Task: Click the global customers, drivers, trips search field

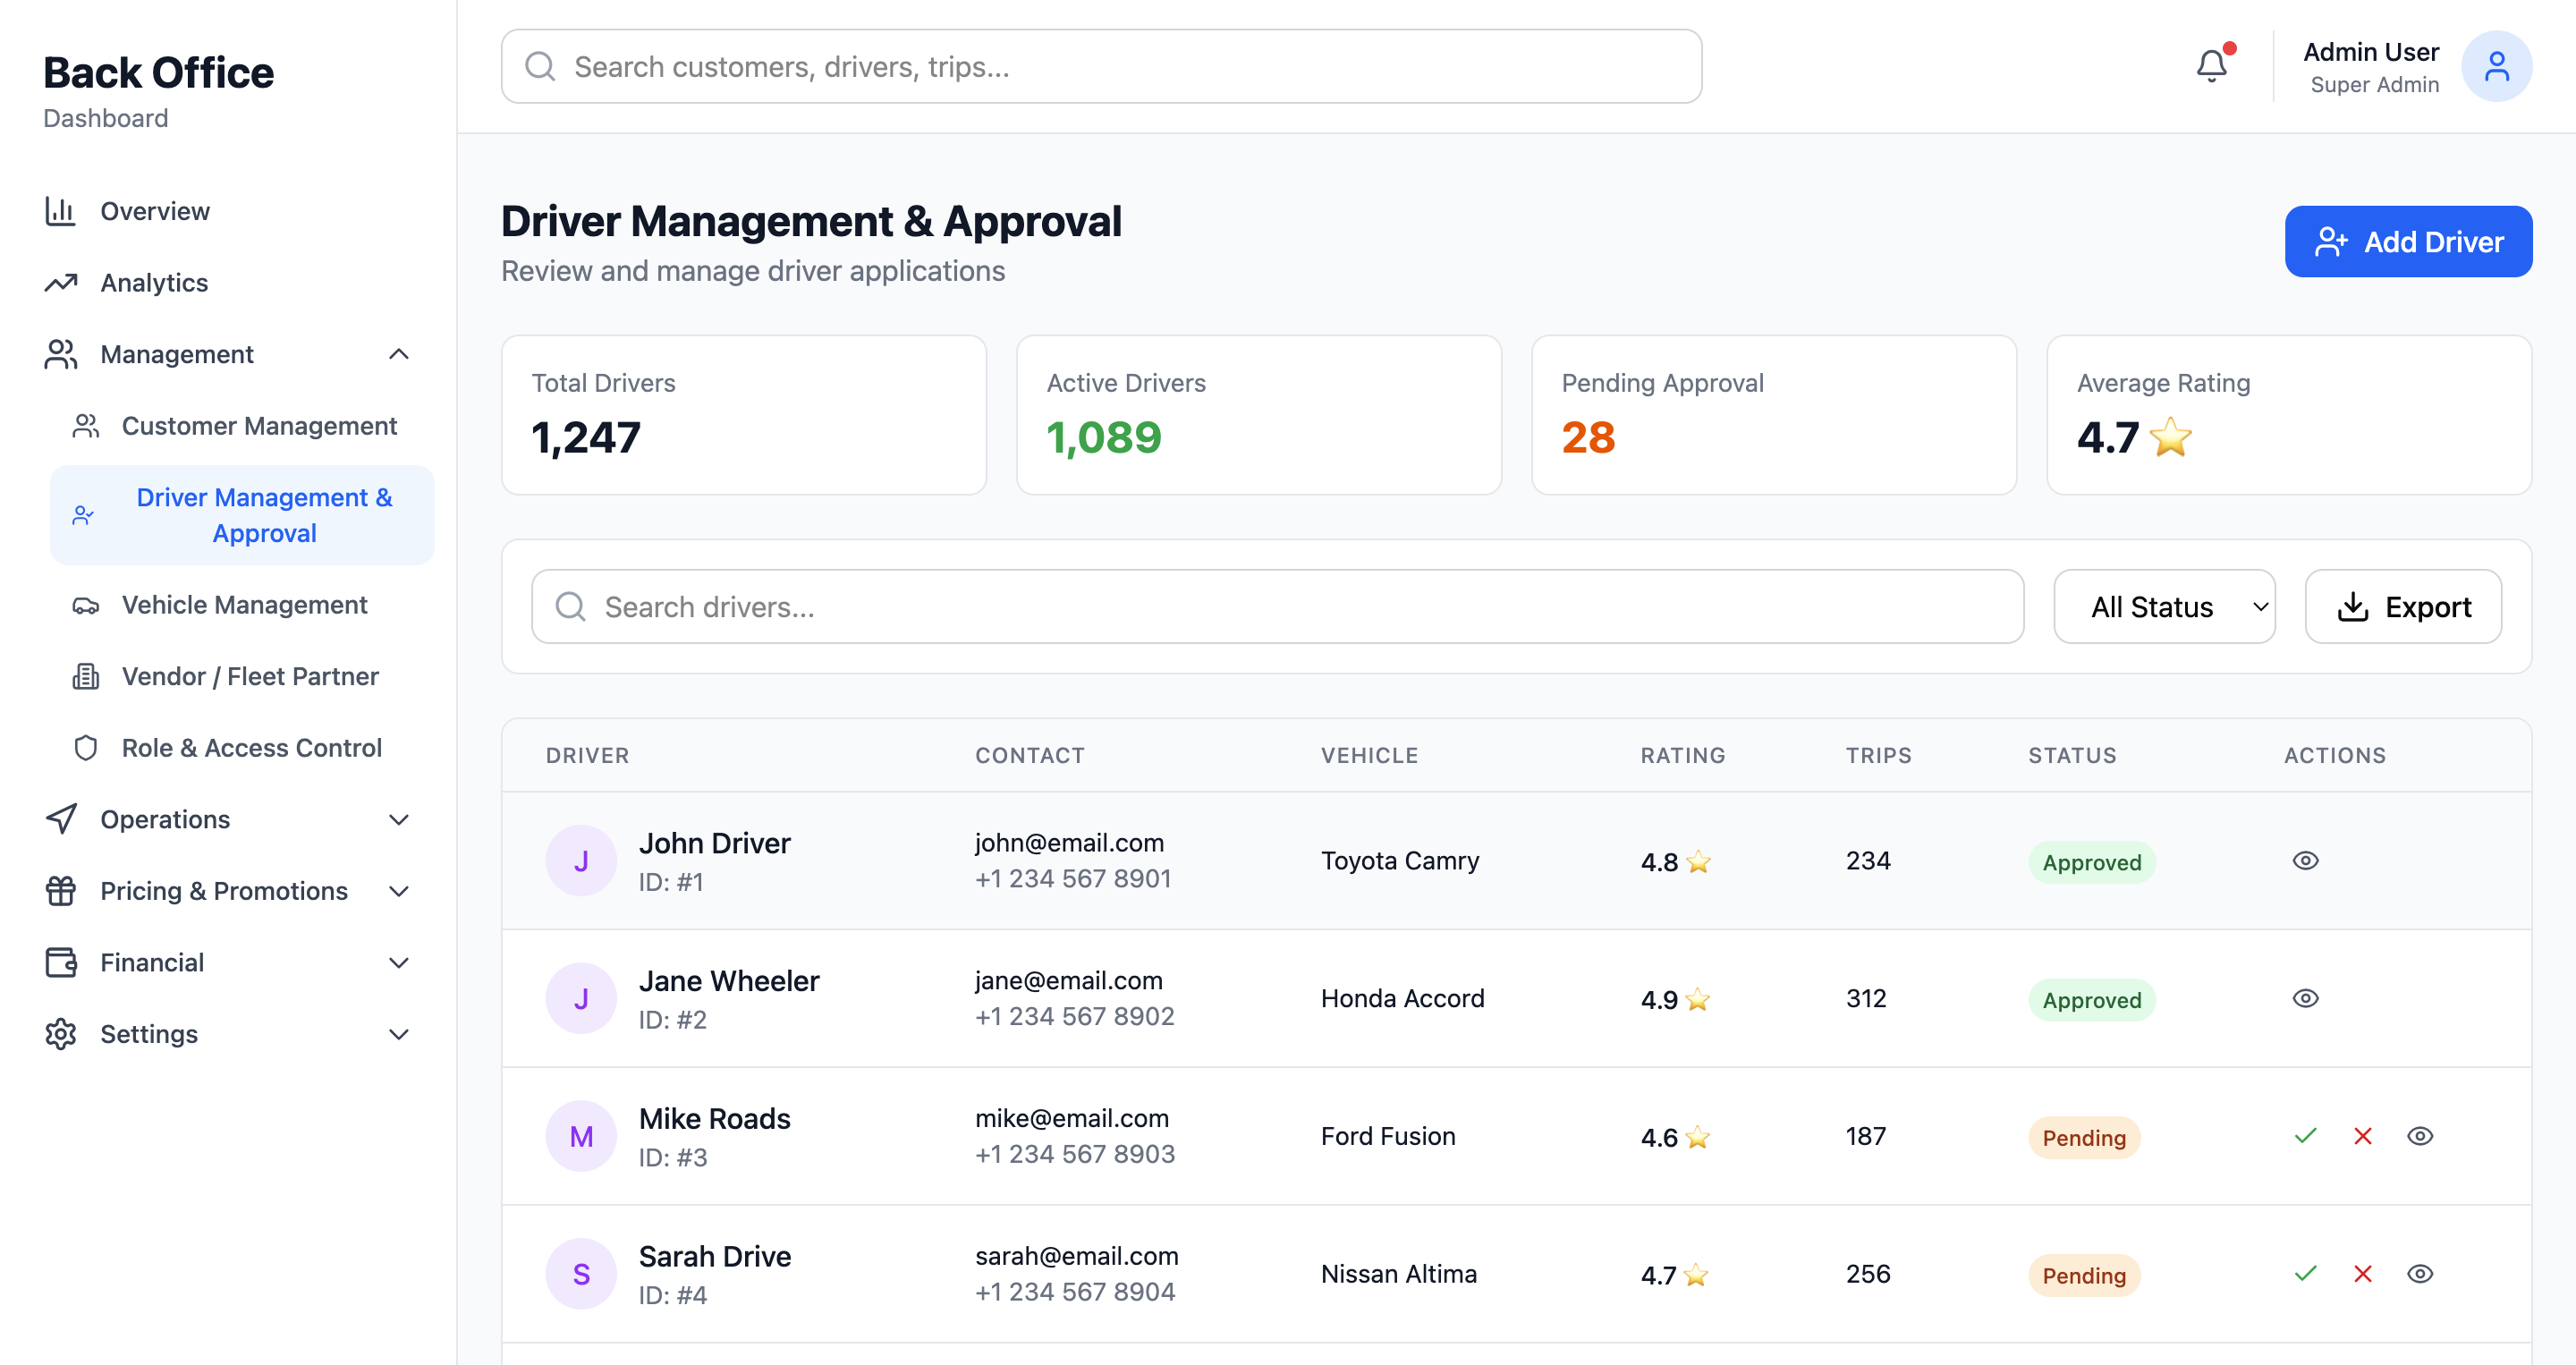Action: pyautogui.click(x=1101, y=66)
